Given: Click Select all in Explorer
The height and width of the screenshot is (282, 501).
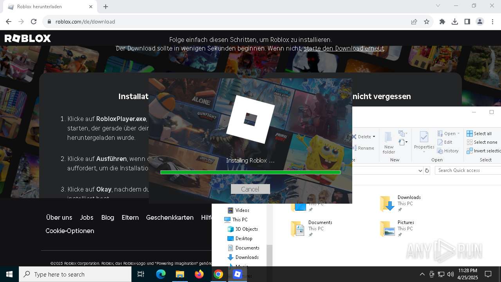Looking at the screenshot, I should click(x=479, y=134).
